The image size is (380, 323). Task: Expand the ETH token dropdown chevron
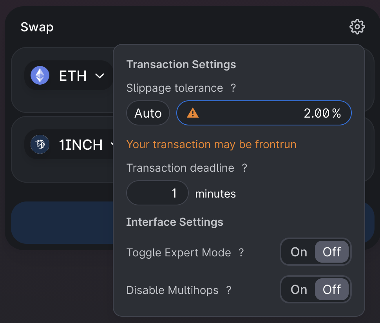point(100,76)
